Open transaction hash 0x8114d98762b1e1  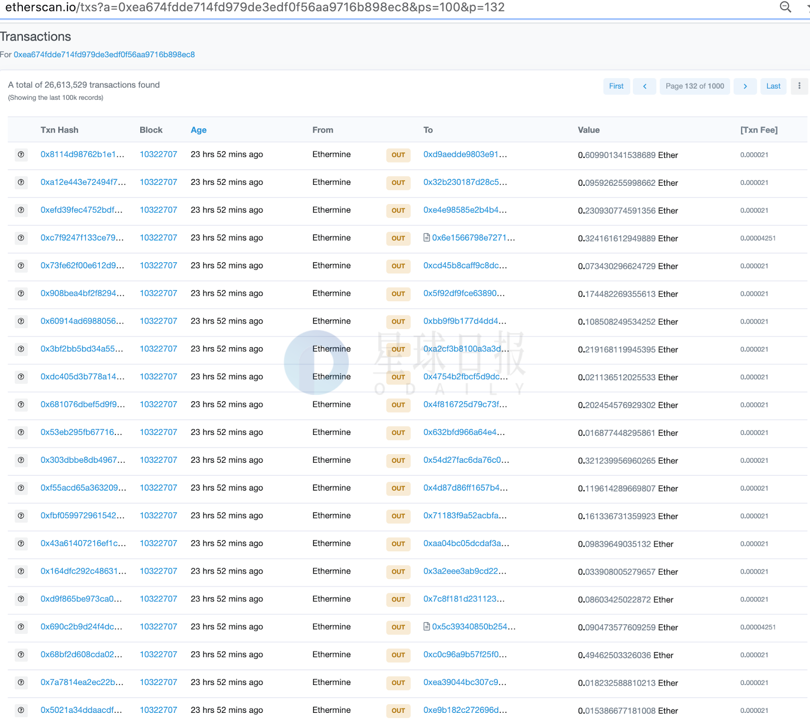83,154
